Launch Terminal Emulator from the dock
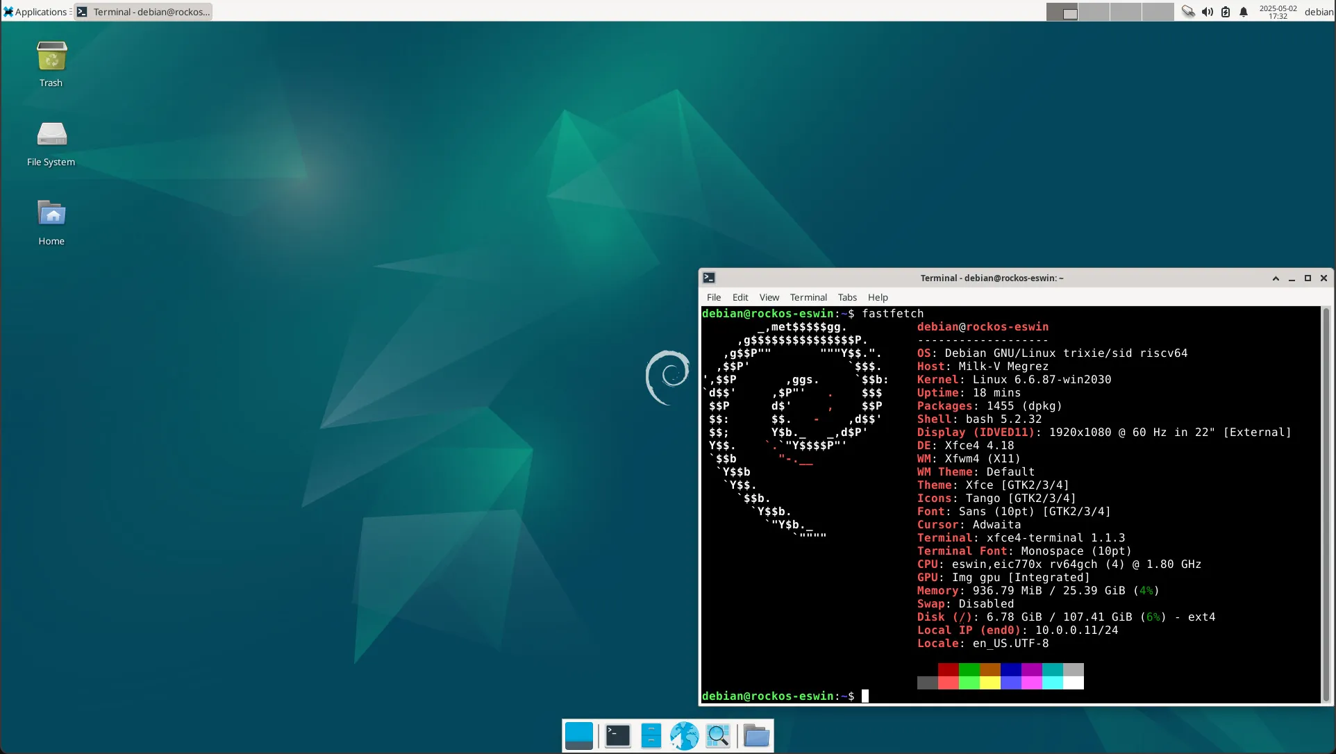Screen dimensions: 1336x754 coord(617,736)
